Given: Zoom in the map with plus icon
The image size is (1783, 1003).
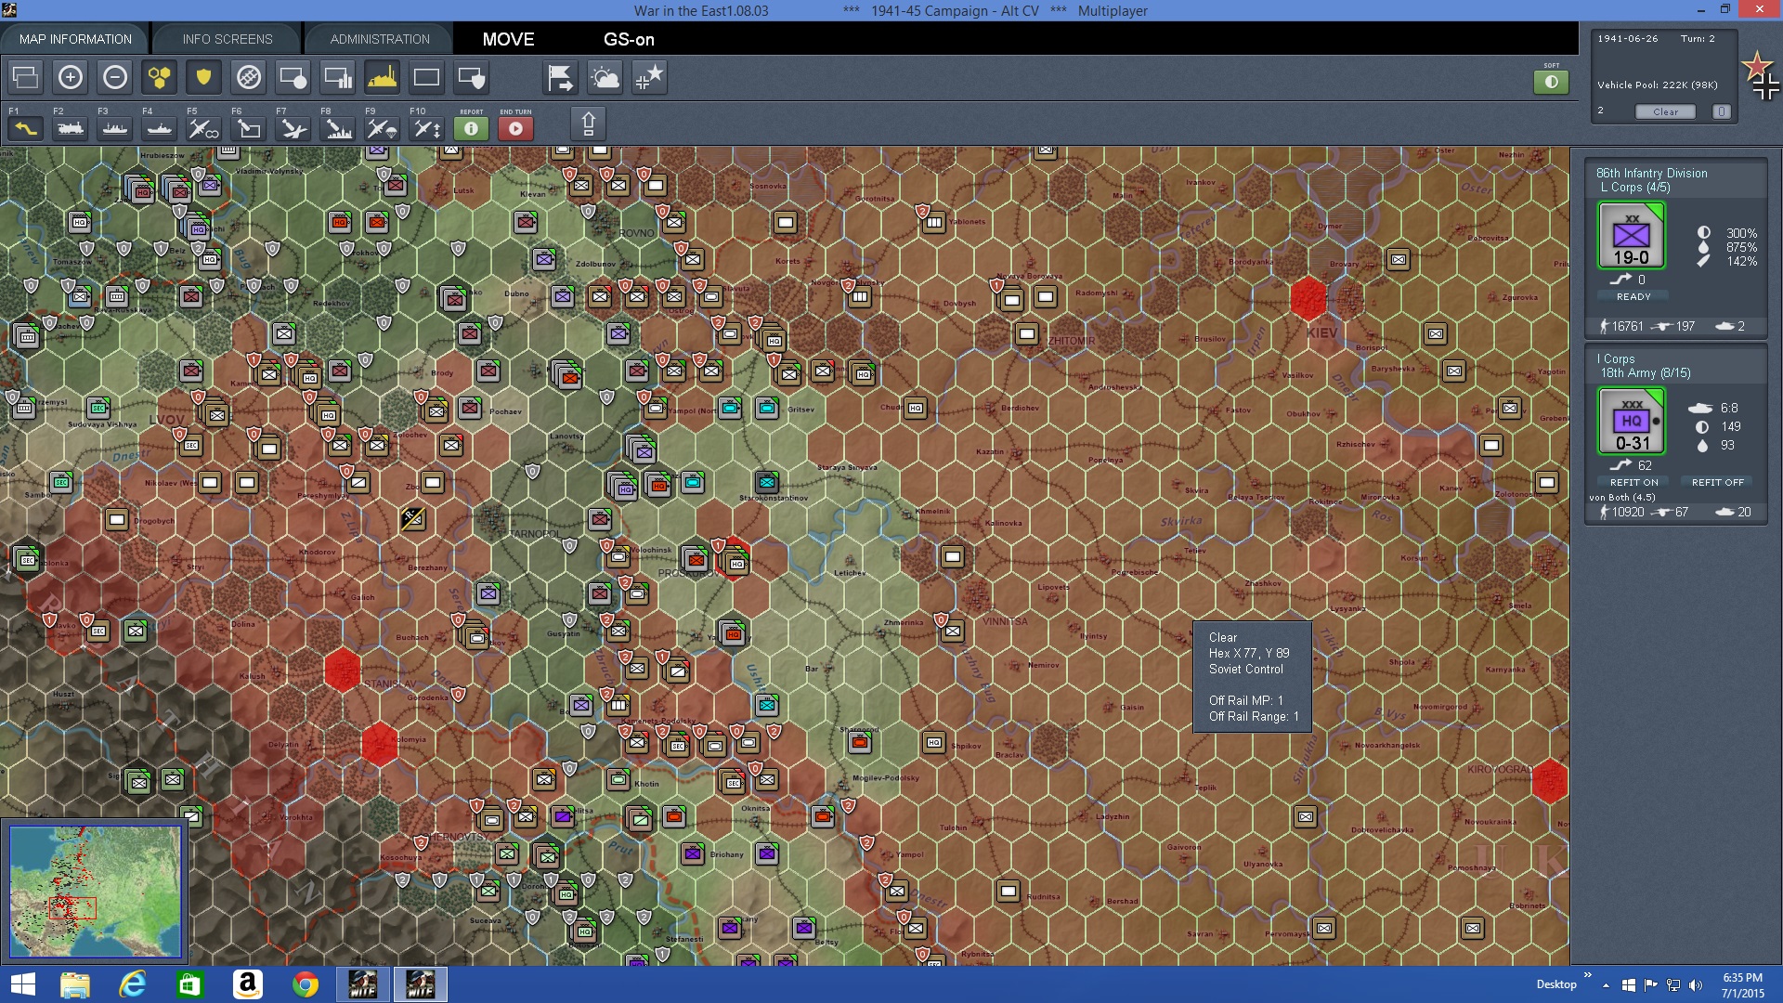Looking at the screenshot, I should point(71,77).
